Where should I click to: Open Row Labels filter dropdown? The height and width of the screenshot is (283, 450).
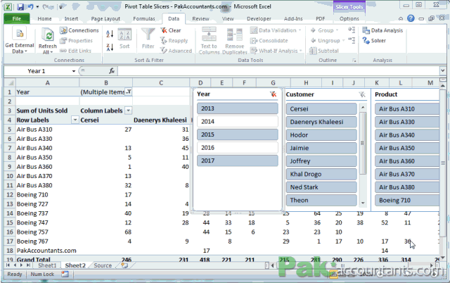tap(75, 120)
